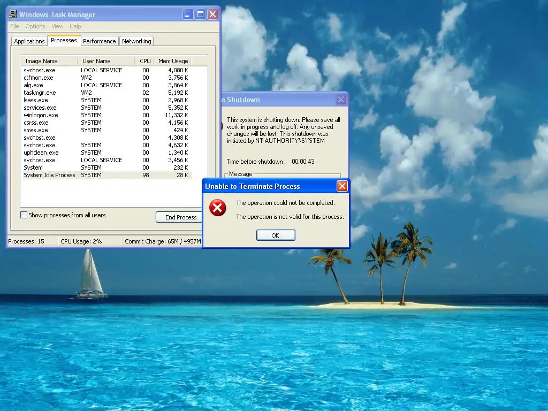This screenshot has height=411, width=548.
Task: Sort by User Name column header
Action: pos(106,61)
